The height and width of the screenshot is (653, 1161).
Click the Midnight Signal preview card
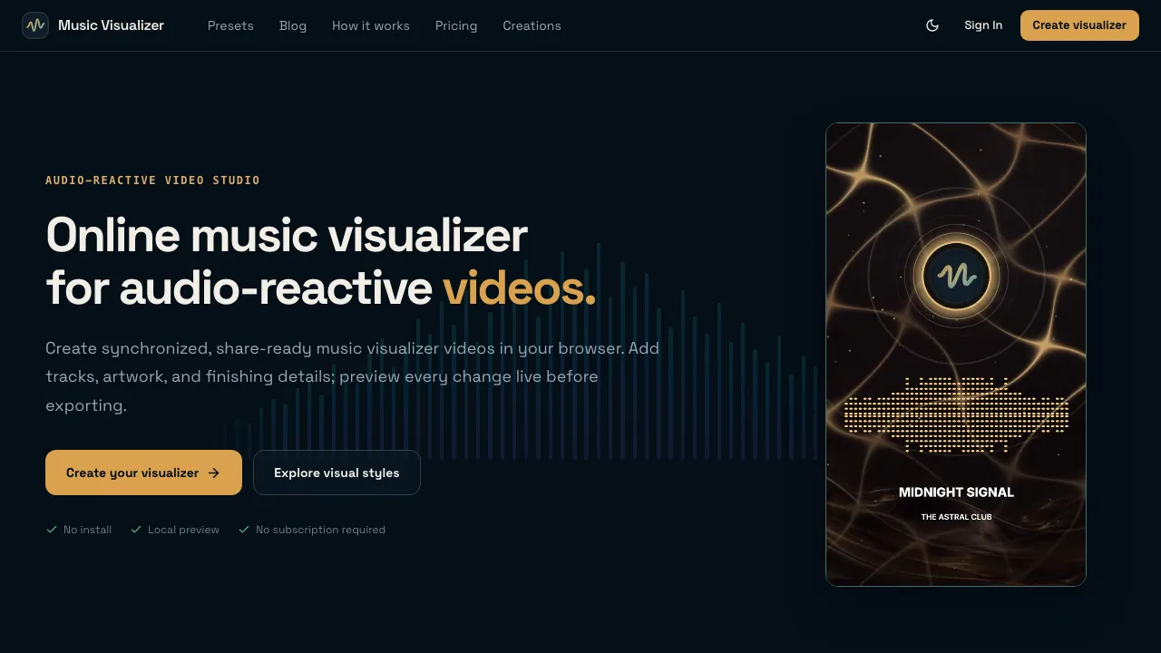coord(956,355)
